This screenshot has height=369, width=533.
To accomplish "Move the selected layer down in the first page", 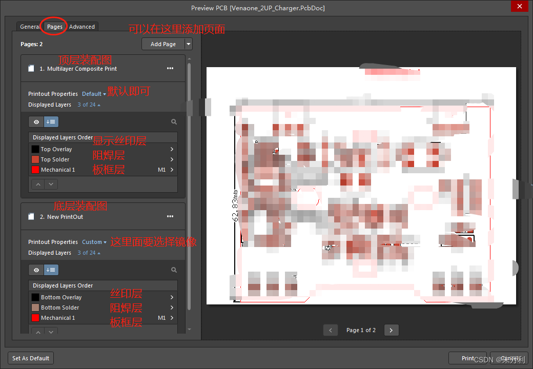I will click(51, 184).
